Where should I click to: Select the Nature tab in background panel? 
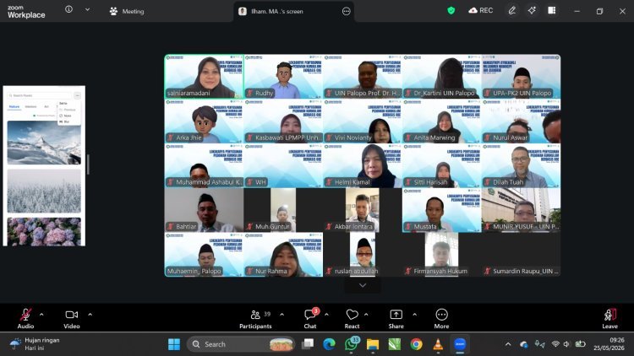pos(14,106)
